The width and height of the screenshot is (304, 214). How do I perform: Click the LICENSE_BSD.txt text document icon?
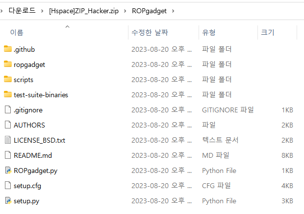click(8, 140)
